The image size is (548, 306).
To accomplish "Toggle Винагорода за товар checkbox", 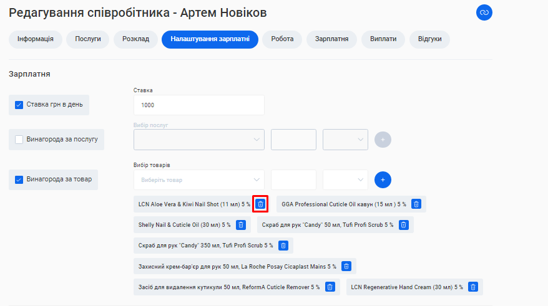I will click(x=19, y=179).
